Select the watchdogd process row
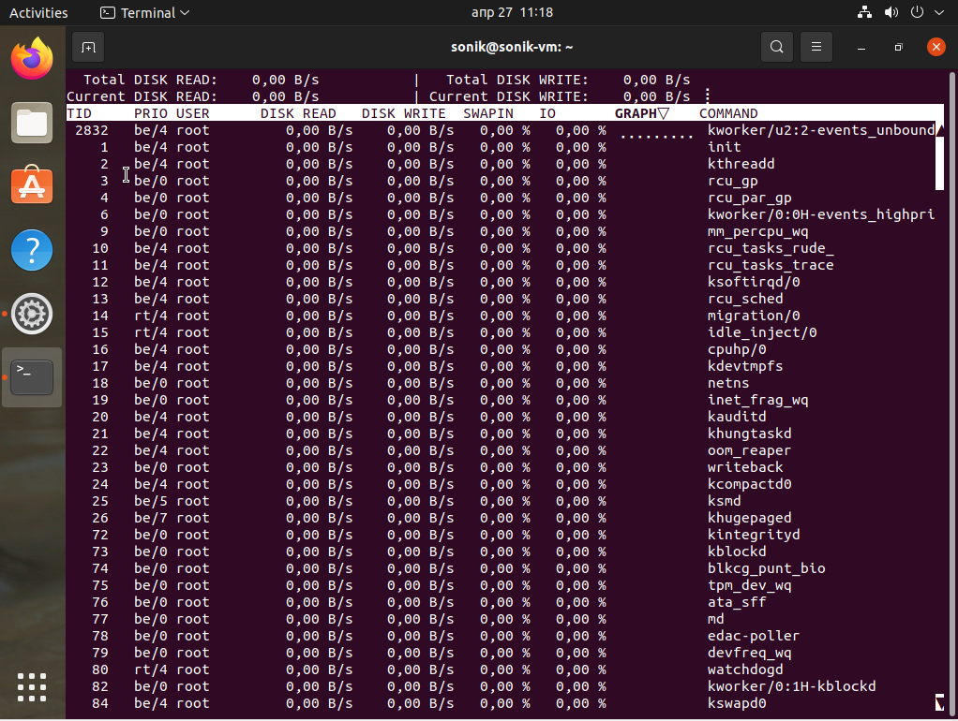This screenshot has height=721, width=958. click(x=745, y=669)
